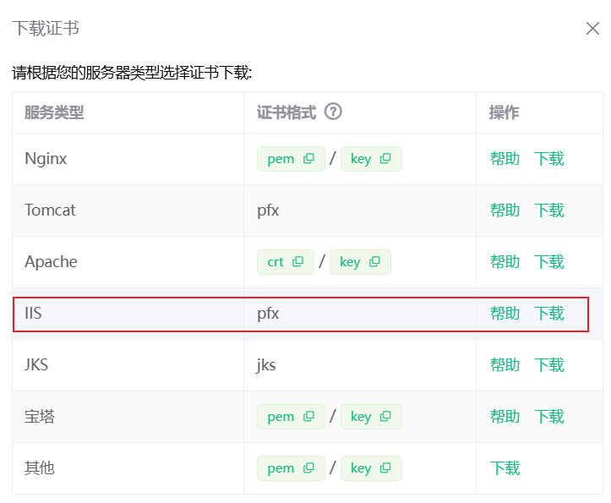
Task: Copy the 宝塔 key file
Action: (x=385, y=417)
